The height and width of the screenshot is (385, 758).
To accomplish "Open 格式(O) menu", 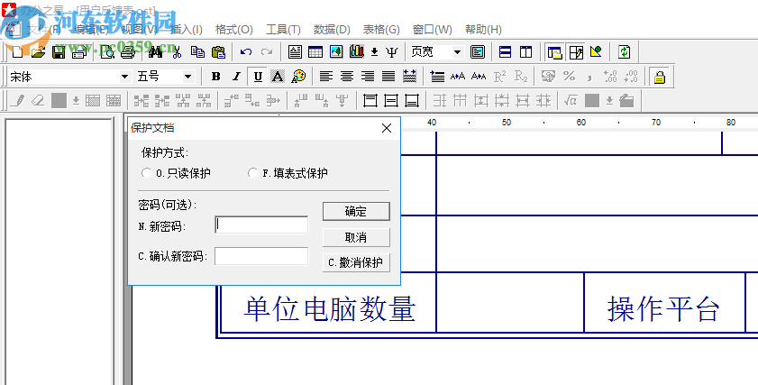I will (234, 30).
